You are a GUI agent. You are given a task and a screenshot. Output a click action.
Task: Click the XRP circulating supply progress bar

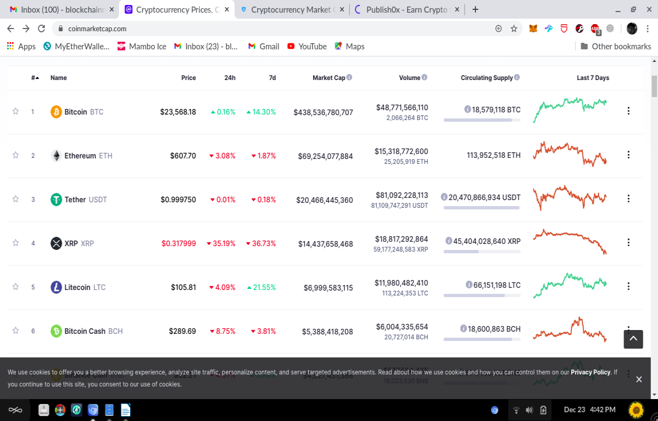(x=482, y=251)
